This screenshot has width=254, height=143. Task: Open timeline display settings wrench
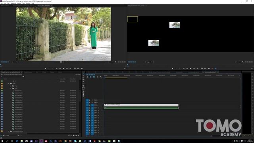point(101,77)
